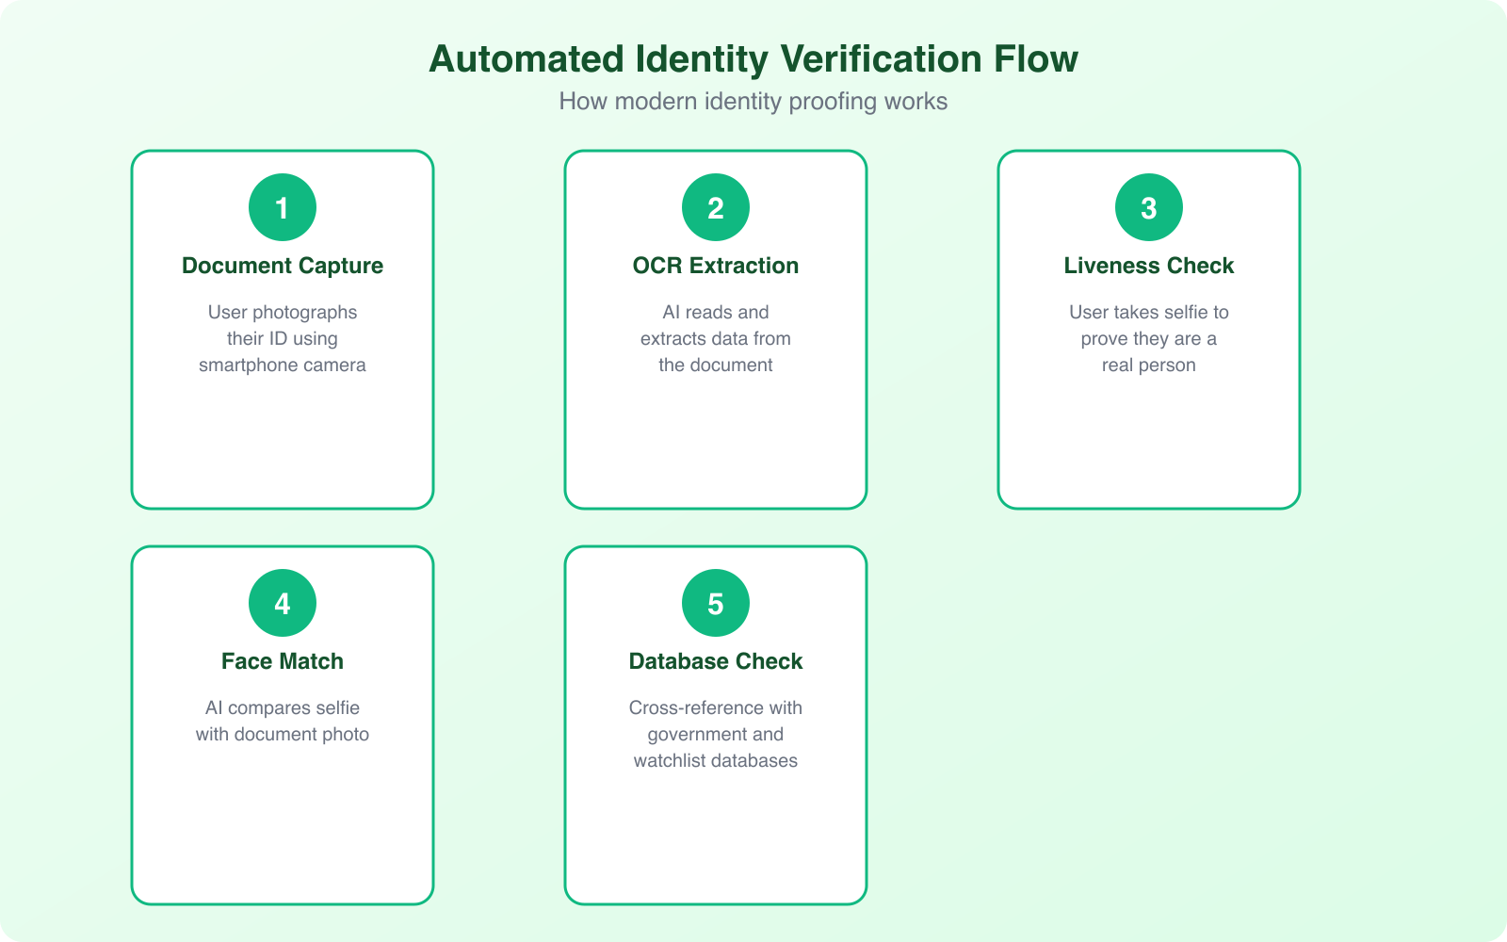Screen dimensions: 1507x942
Task: Select the green badge above Document Capture
Action: (282, 206)
